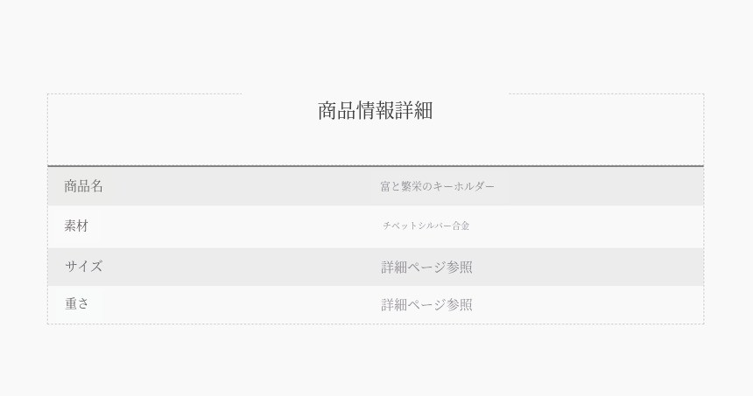Image resolution: width=753 pixels, height=396 pixels.
Task: Select the 富と繁栄のキーホルダー product name
Action: coord(437,186)
